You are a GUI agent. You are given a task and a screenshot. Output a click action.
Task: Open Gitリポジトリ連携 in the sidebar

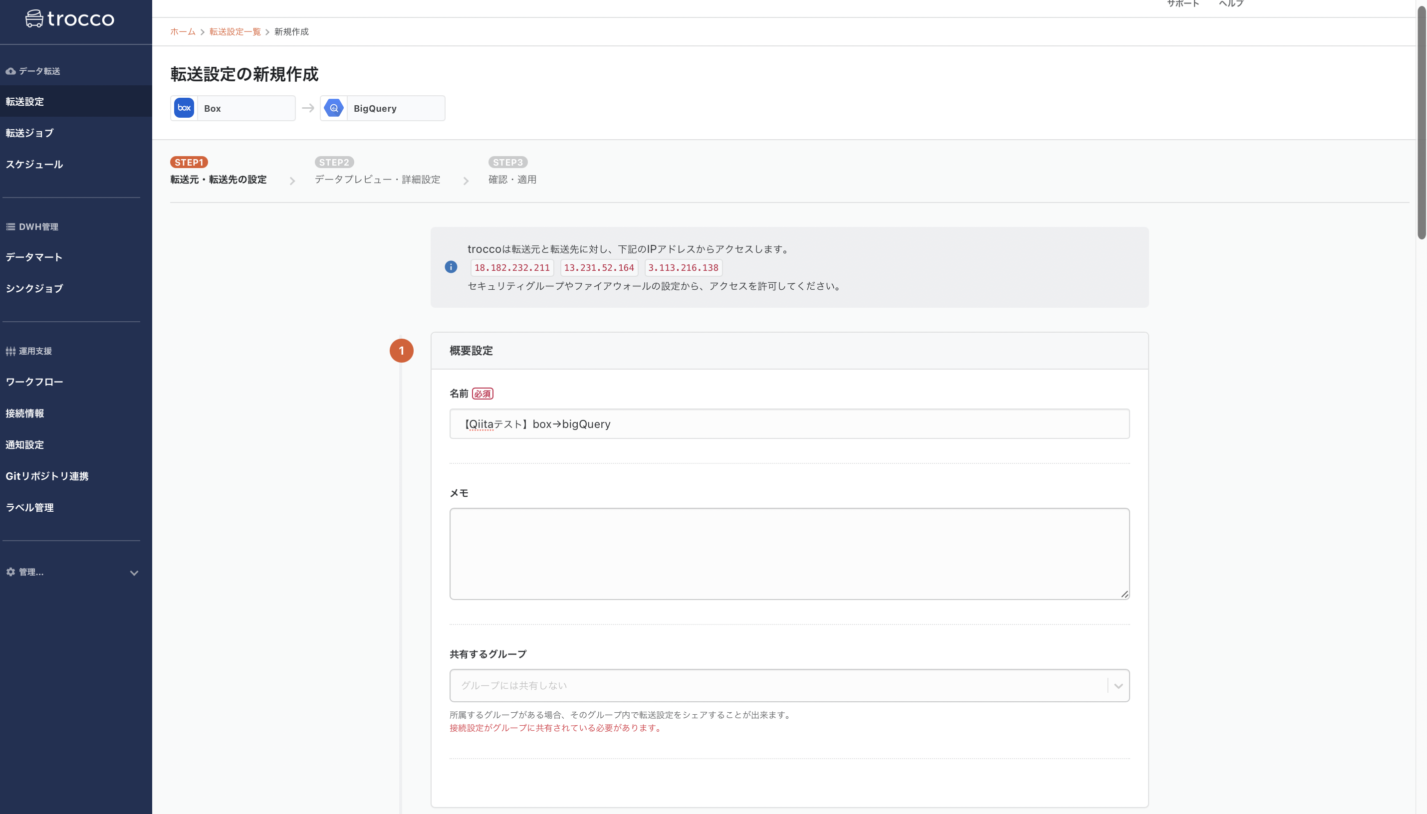[x=76, y=476]
